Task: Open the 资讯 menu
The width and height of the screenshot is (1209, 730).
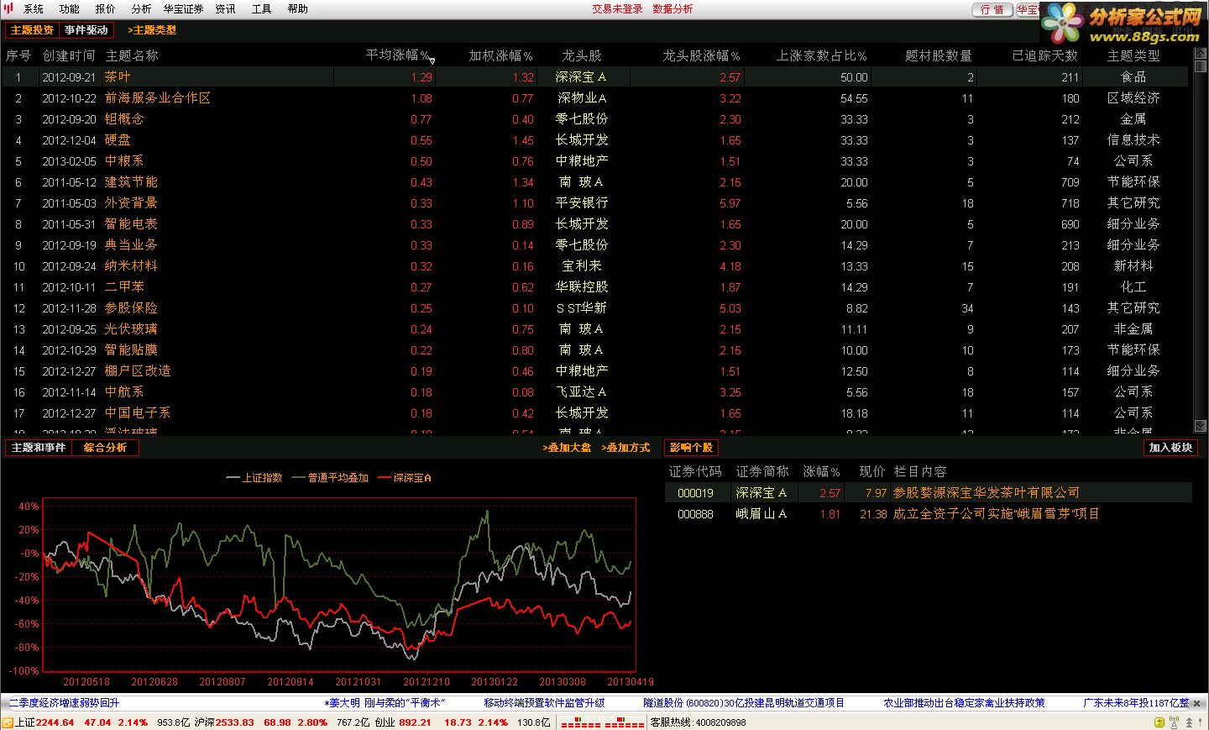Action: pos(225,9)
